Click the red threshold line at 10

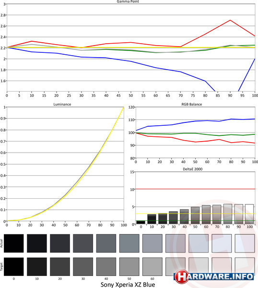pyautogui.click(x=195, y=189)
